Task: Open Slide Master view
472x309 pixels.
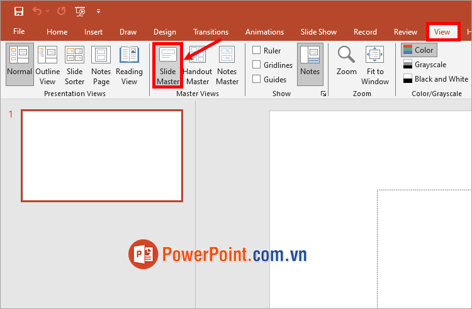Action: click(x=167, y=65)
